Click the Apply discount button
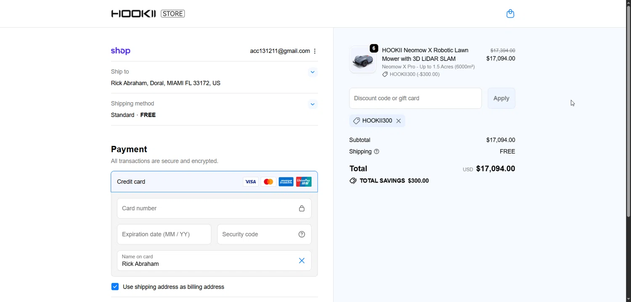The height and width of the screenshot is (302, 631). point(501,98)
